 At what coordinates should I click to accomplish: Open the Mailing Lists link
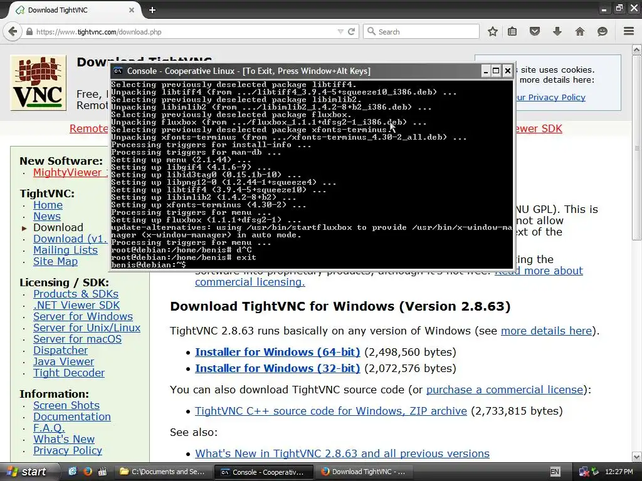tap(65, 250)
